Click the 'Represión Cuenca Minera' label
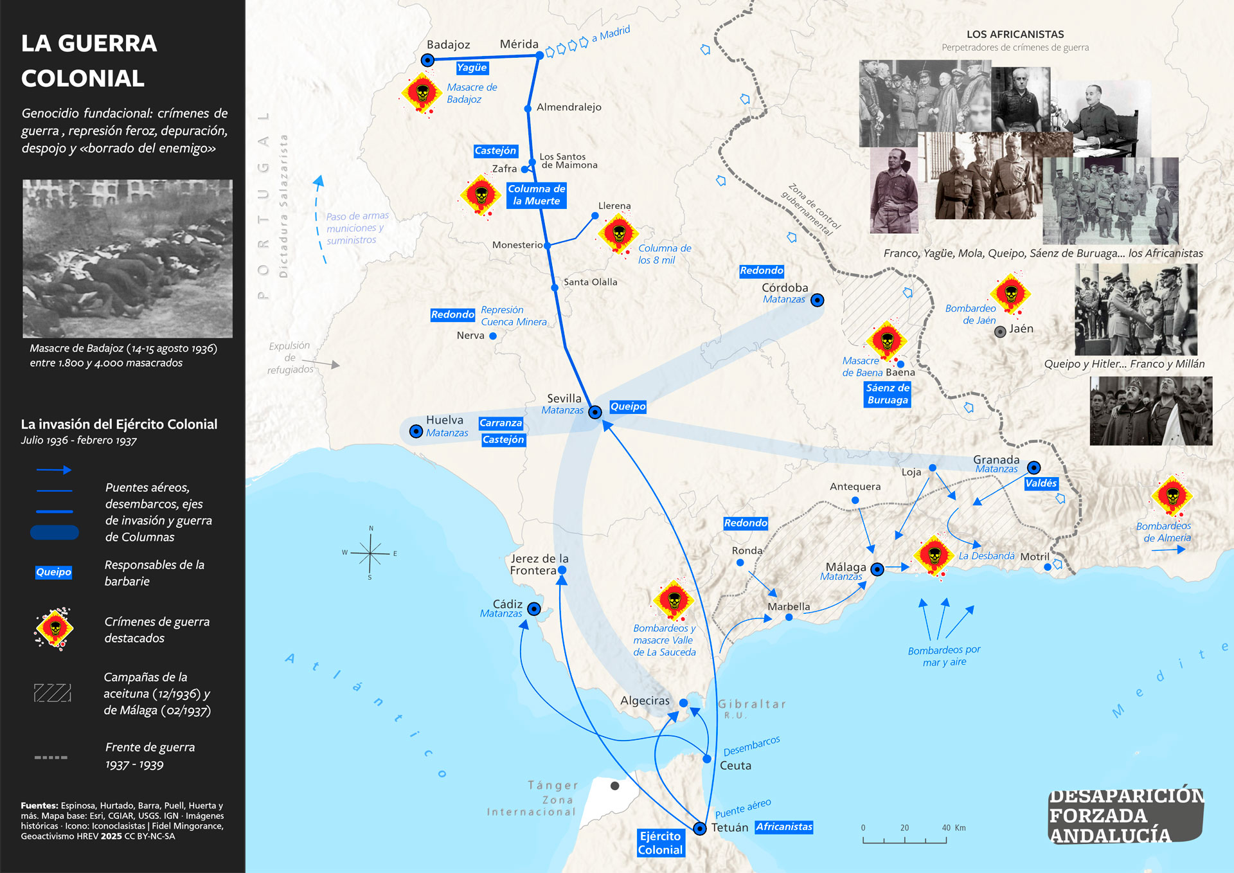Image resolution: width=1234 pixels, height=873 pixels. tap(514, 316)
